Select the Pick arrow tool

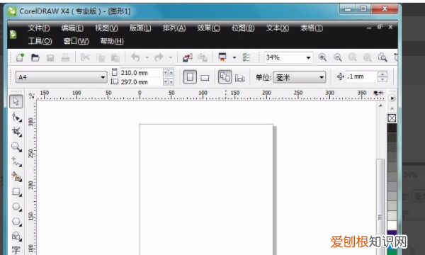(x=16, y=101)
